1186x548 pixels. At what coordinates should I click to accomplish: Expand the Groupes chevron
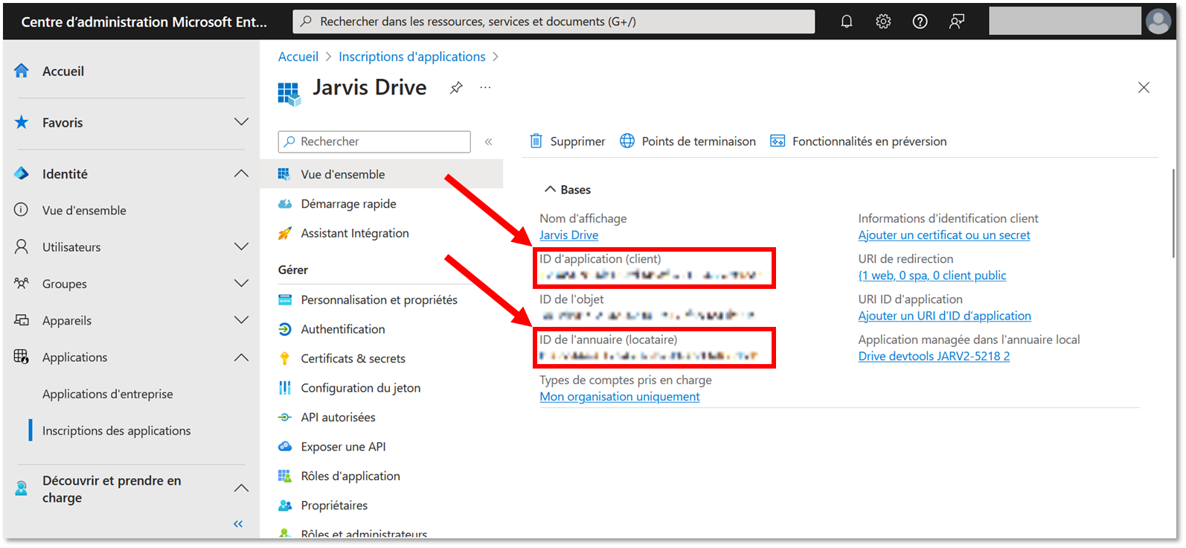tap(241, 283)
